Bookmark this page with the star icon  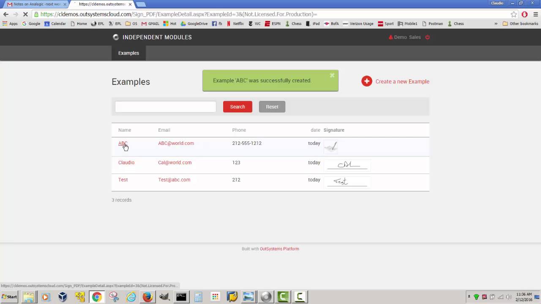click(x=514, y=14)
